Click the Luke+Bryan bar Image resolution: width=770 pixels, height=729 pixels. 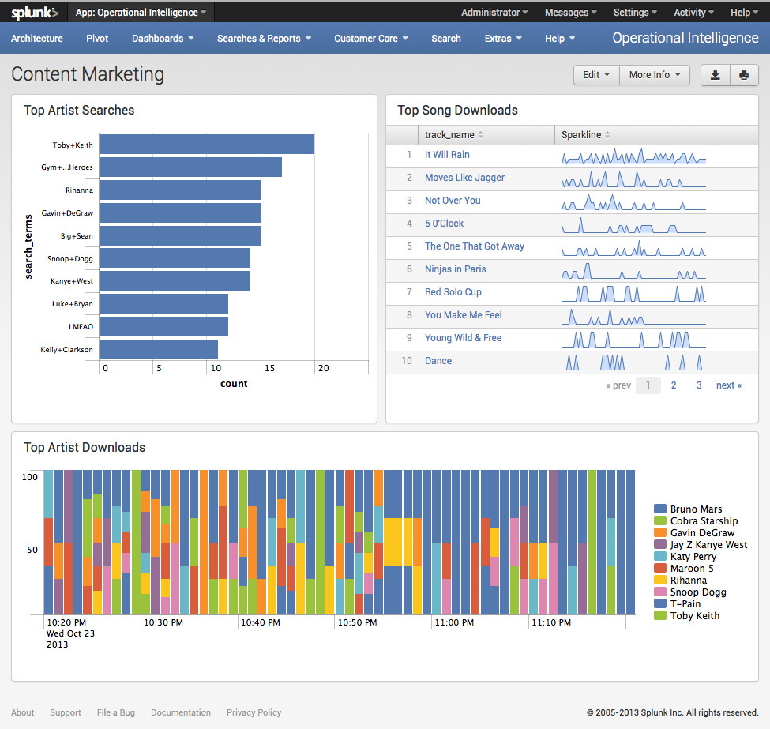pyautogui.click(x=163, y=303)
